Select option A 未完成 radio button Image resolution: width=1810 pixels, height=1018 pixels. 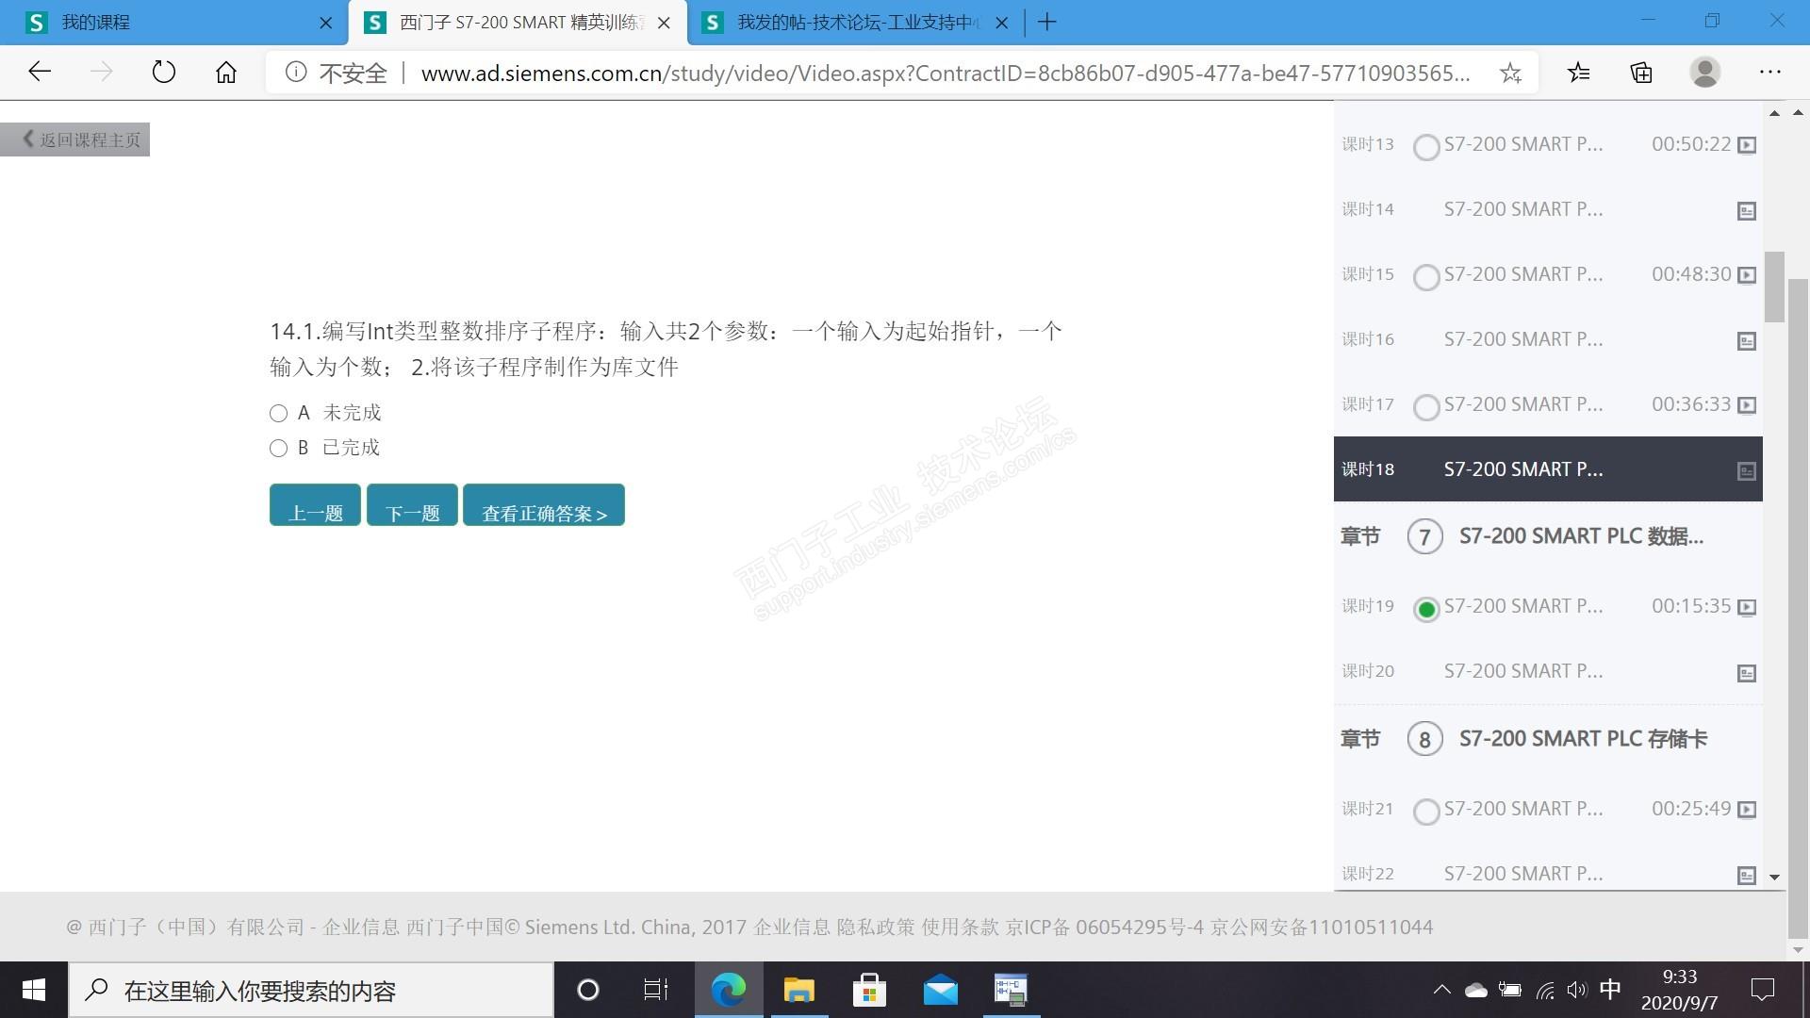[278, 414]
